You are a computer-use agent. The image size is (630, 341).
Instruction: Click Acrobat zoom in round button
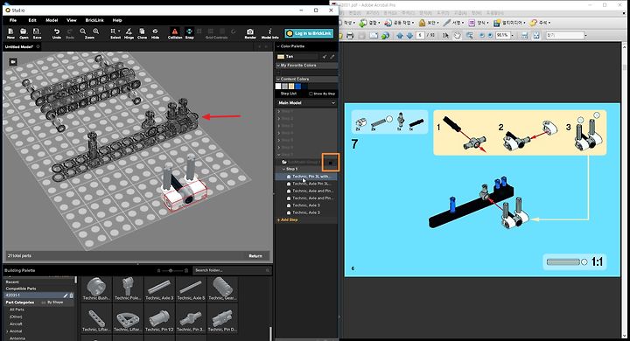point(490,35)
